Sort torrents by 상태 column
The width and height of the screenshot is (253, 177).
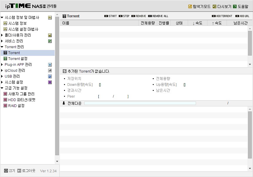coord(179,23)
